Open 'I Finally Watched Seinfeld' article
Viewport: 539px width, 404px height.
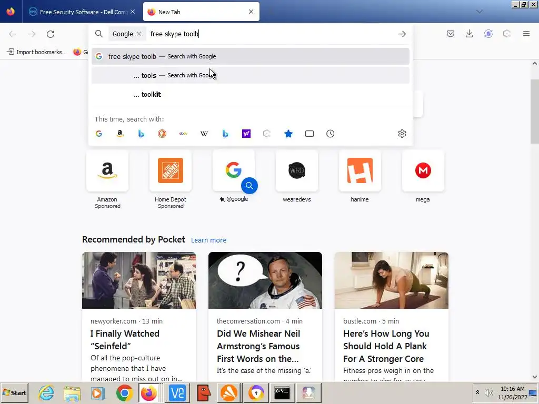125,340
